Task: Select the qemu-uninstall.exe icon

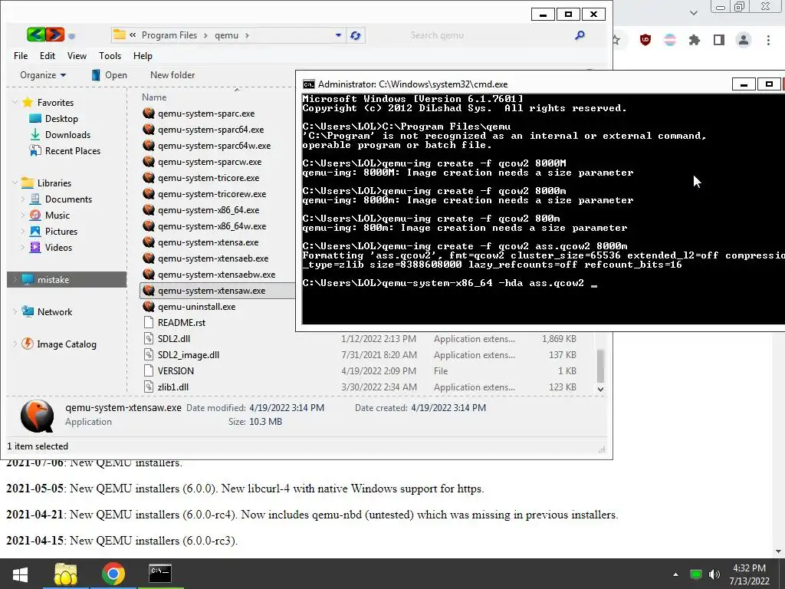Action: [149, 307]
